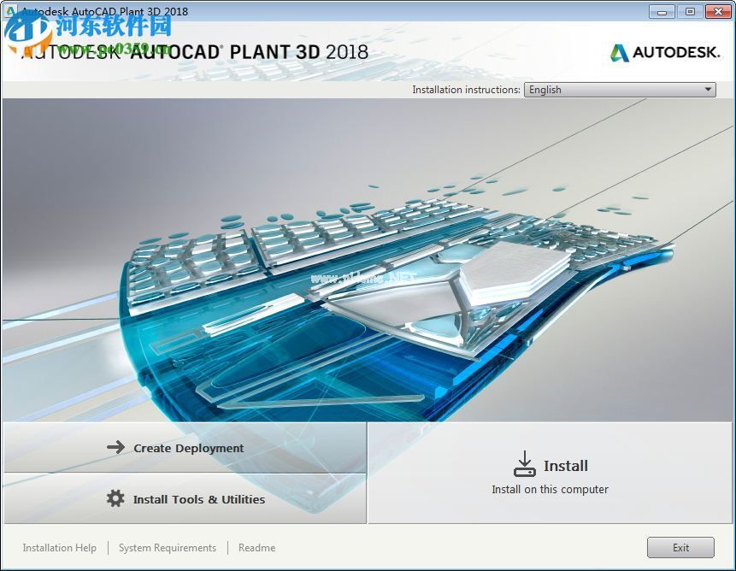Click the Create Deployment arrow icon
The height and width of the screenshot is (571, 736).
coord(117,446)
